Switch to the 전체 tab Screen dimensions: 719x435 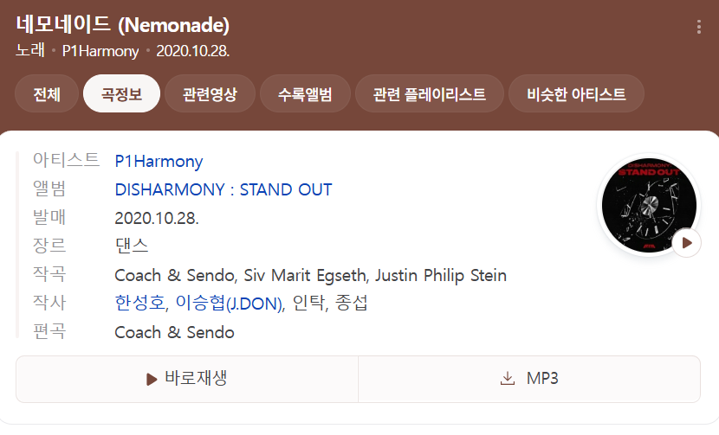pos(47,94)
